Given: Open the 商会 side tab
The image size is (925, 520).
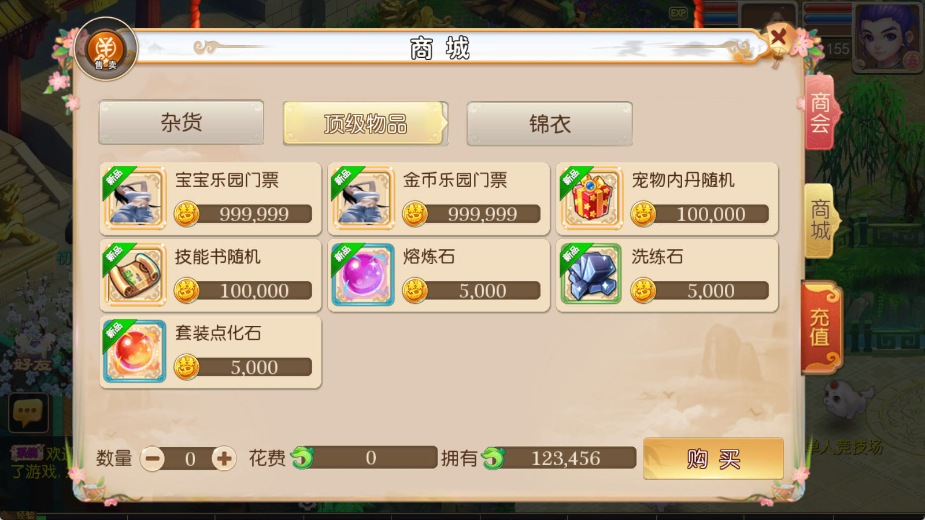Looking at the screenshot, I should 820,113.
